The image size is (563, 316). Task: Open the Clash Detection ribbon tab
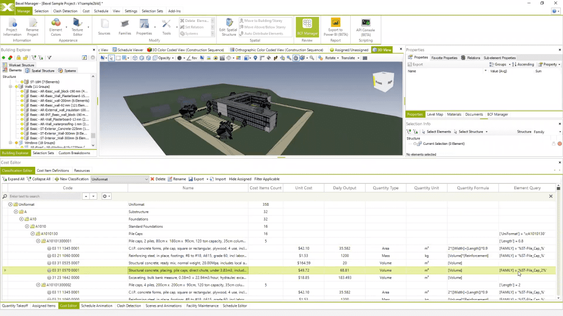[65, 11]
